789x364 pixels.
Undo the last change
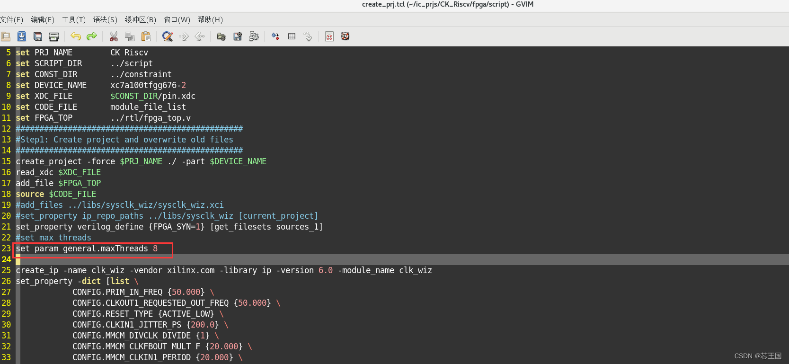click(76, 36)
